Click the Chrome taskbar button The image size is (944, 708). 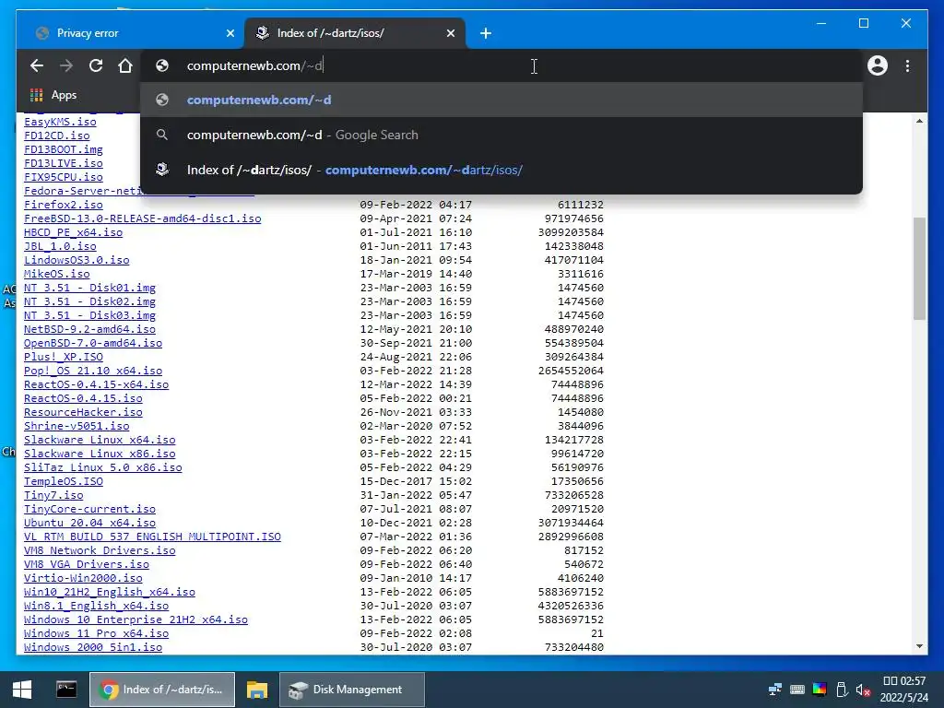[x=162, y=690]
